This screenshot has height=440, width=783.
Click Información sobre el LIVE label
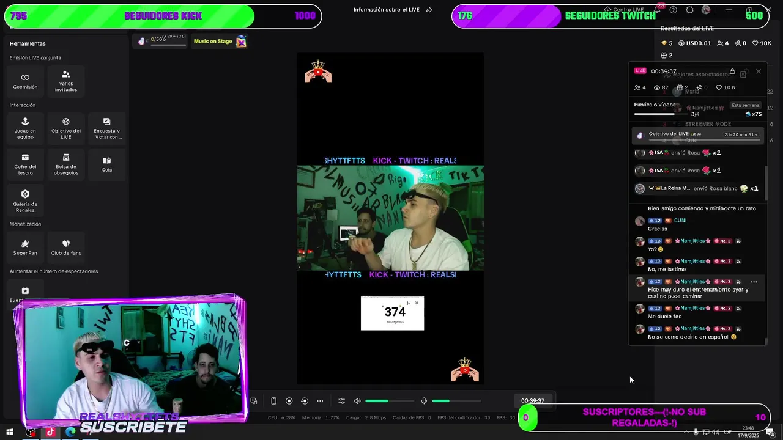(387, 10)
